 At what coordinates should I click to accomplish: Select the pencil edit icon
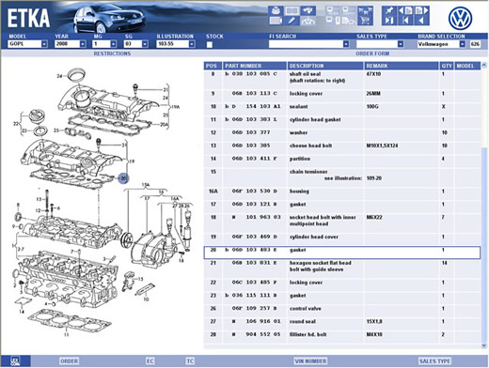point(292,21)
